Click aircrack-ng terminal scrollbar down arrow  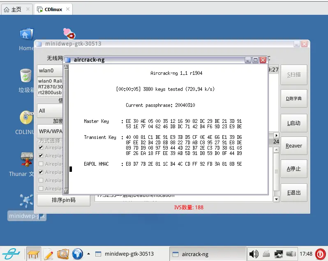66,191
